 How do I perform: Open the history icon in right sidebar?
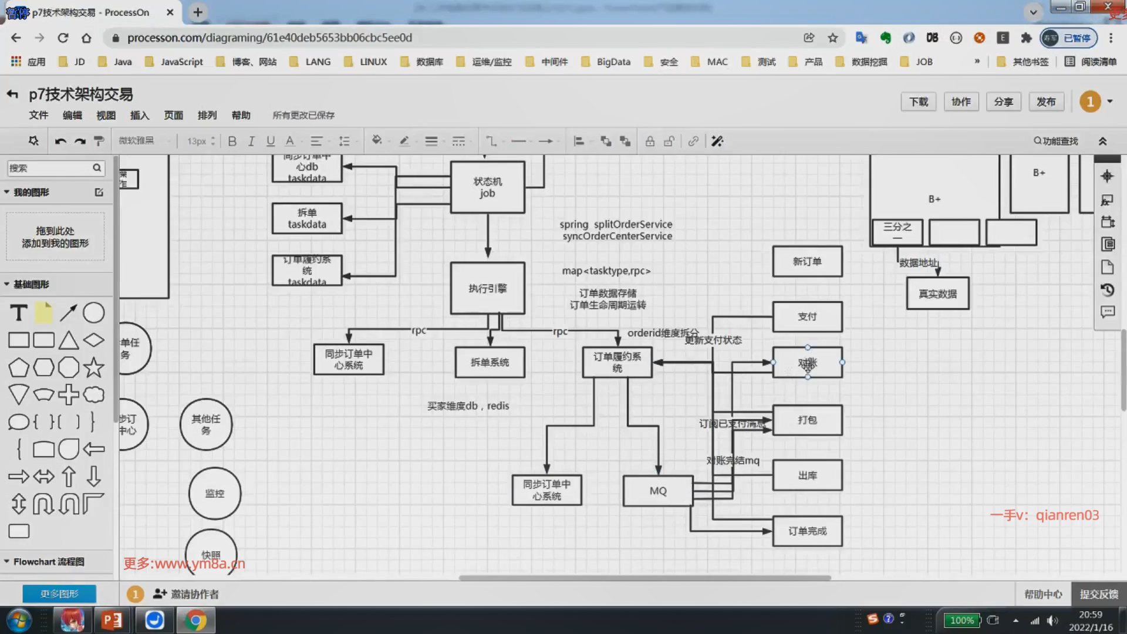[1107, 290]
